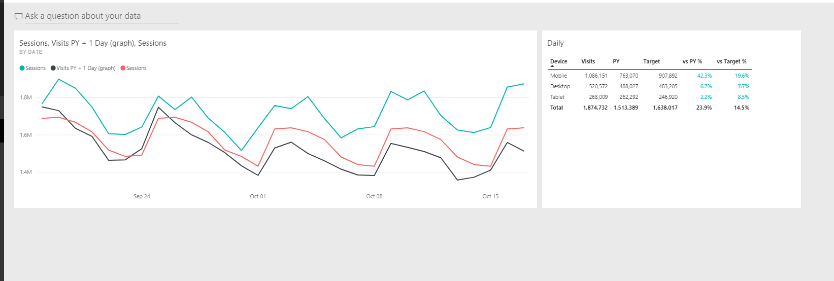The width and height of the screenshot is (834, 281).
Task: Select the Tablet row label
Action: (557, 97)
